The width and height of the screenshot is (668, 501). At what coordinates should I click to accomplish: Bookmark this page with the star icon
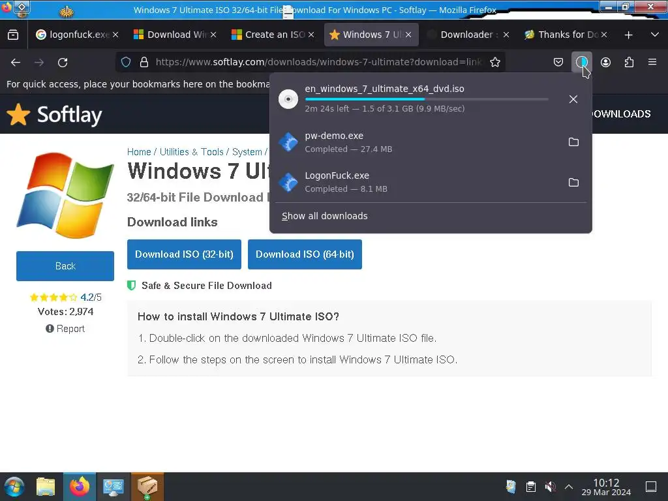pyautogui.click(x=494, y=62)
